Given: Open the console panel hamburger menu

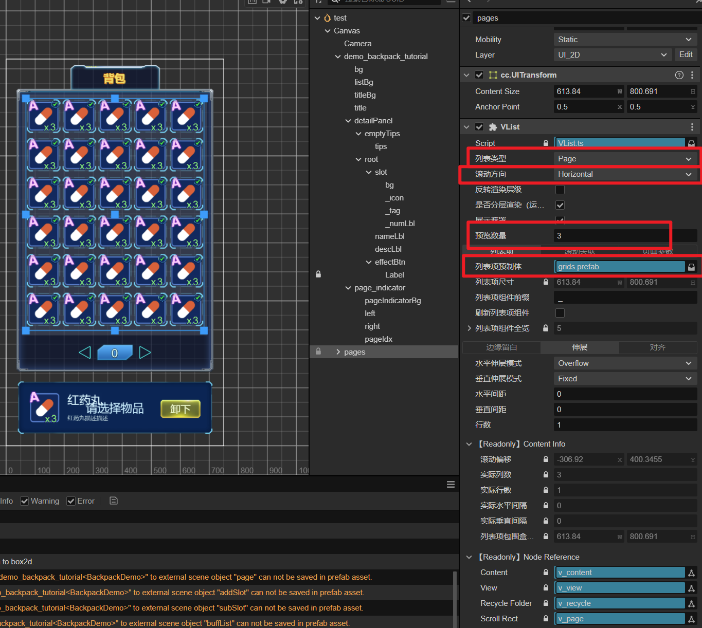Looking at the screenshot, I should click(x=451, y=484).
